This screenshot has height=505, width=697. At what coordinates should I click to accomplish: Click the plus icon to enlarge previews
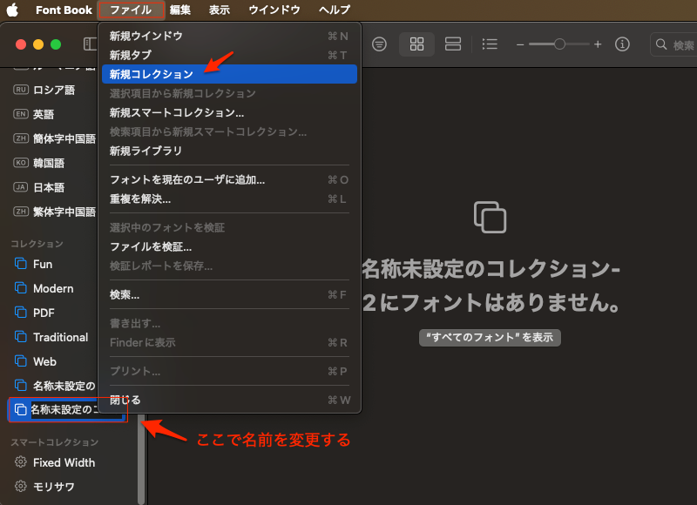[598, 44]
